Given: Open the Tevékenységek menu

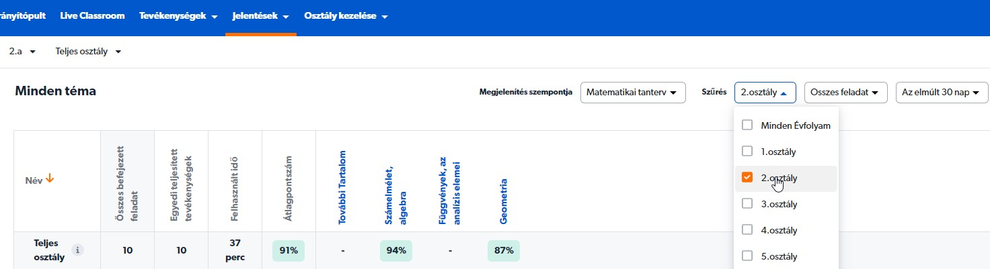Looking at the screenshot, I should (178, 16).
